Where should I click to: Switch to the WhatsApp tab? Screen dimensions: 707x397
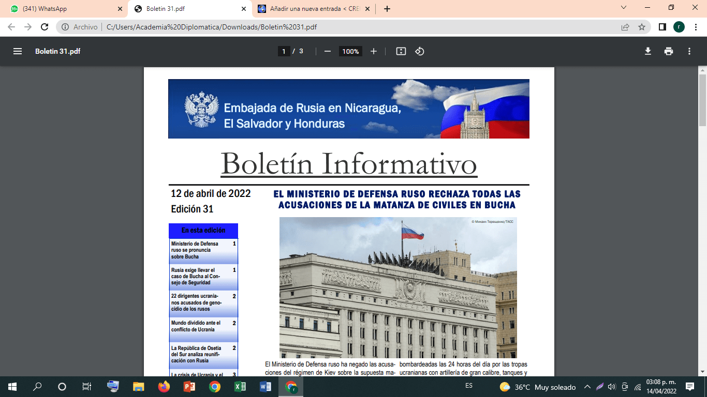(65, 9)
